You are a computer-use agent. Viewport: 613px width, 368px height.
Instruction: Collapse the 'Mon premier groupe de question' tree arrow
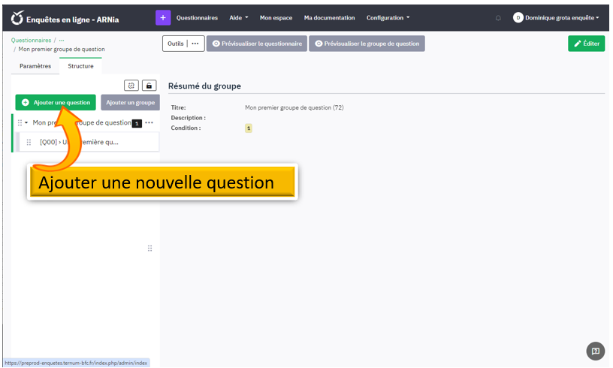point(26,122)
